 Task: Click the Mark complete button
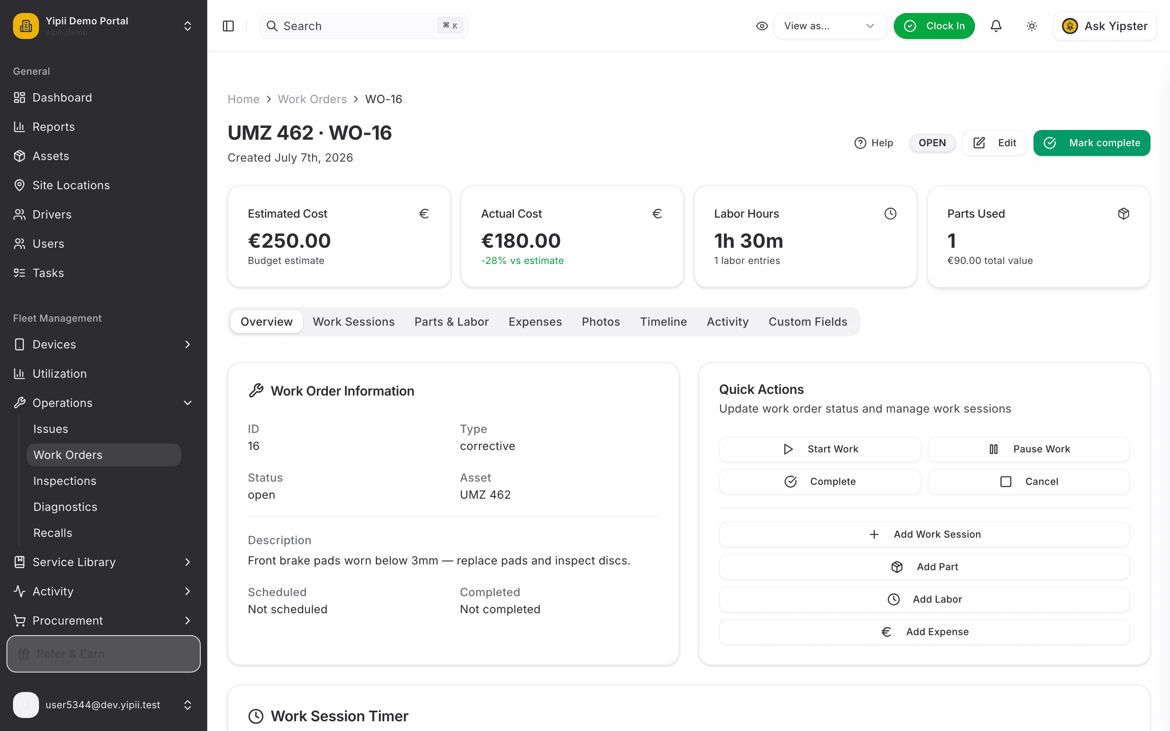pos(1092,143)
